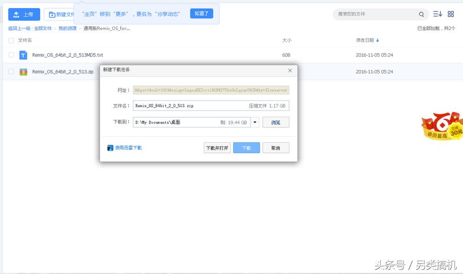
Task: Go back via 返回上一级 link
Action: coord(19,28)
